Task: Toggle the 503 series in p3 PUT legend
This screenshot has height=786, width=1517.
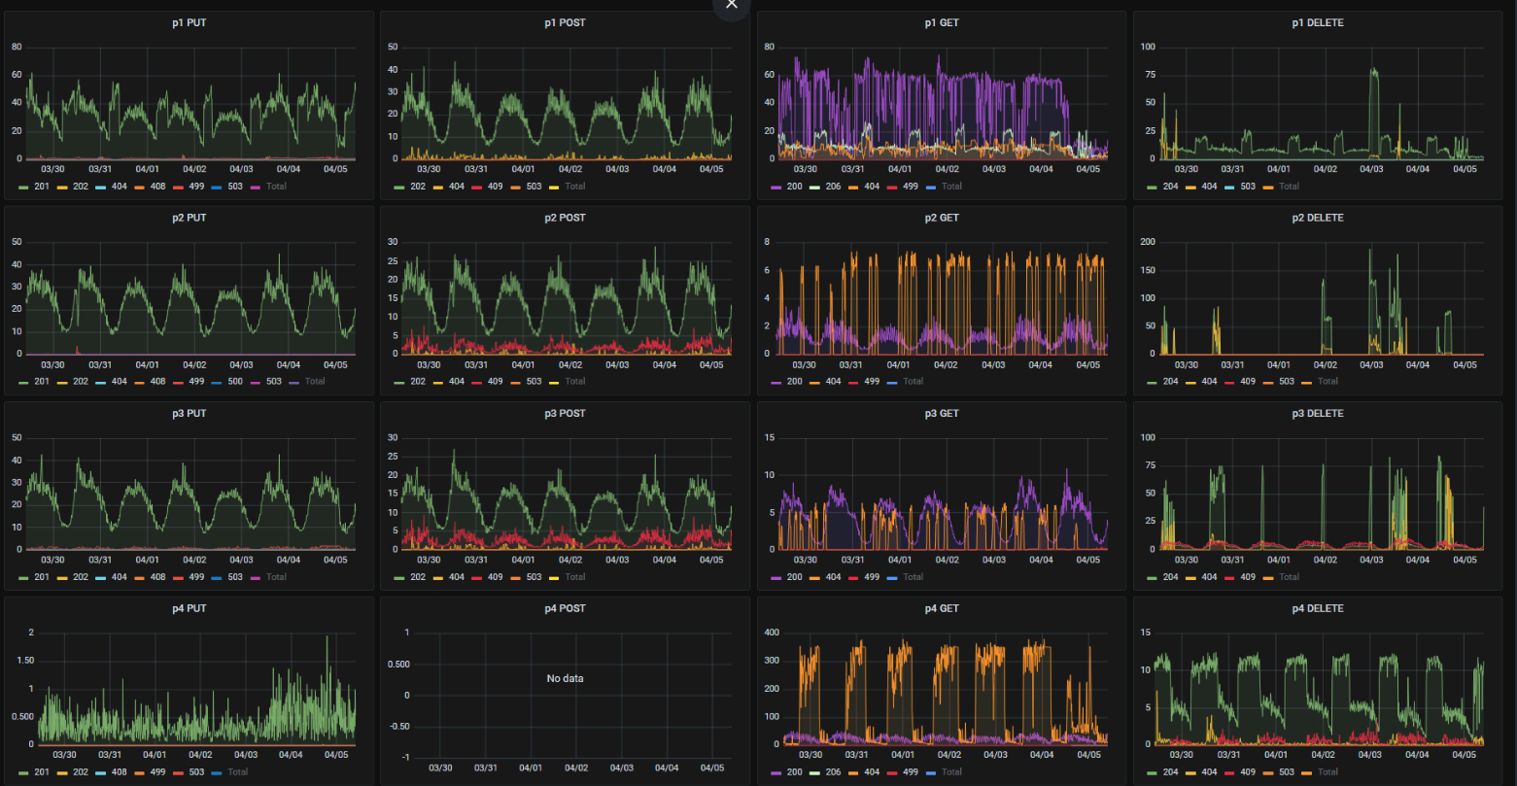Action: [x=234, y=577]
